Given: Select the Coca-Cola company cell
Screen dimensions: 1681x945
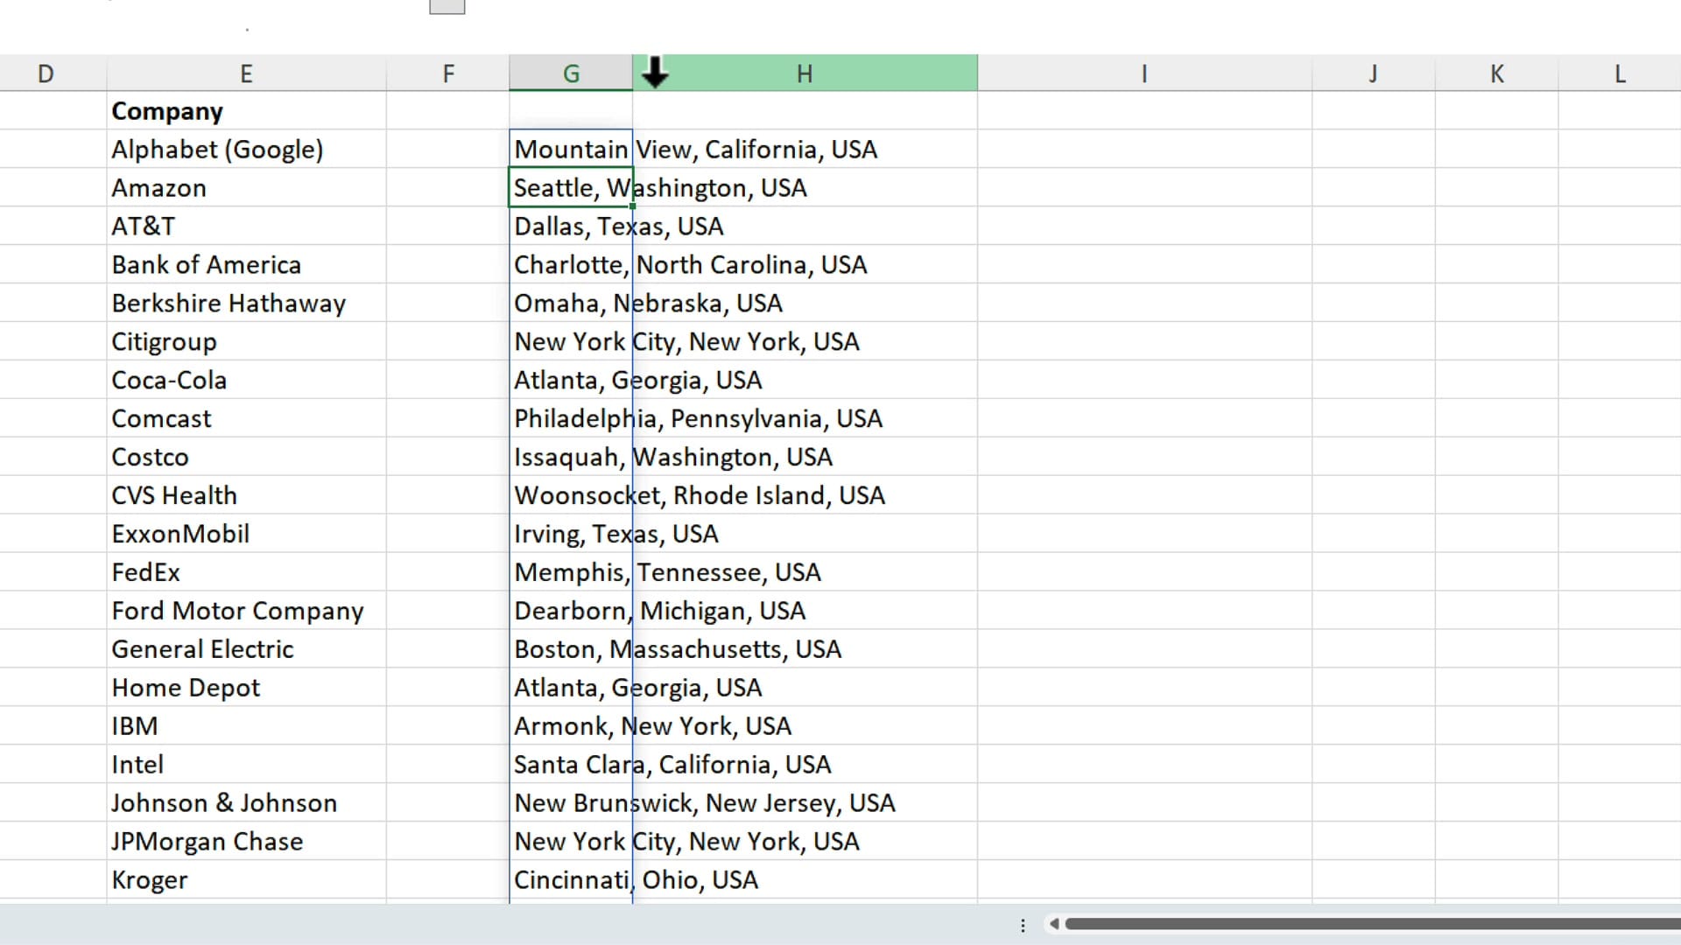Looking at the screenshot, I should [x=169, y=380].
